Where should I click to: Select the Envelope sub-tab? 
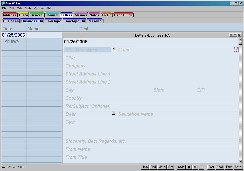coord(53,21)
